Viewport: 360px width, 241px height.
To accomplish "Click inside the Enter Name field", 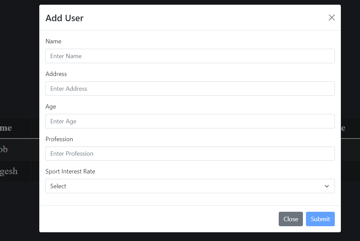I will (190, 56).
